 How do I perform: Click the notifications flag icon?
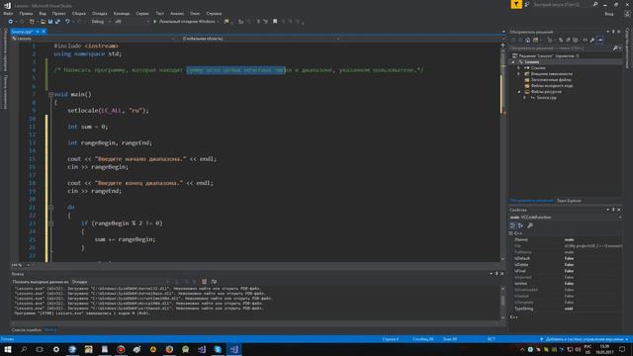click(516, 4)
